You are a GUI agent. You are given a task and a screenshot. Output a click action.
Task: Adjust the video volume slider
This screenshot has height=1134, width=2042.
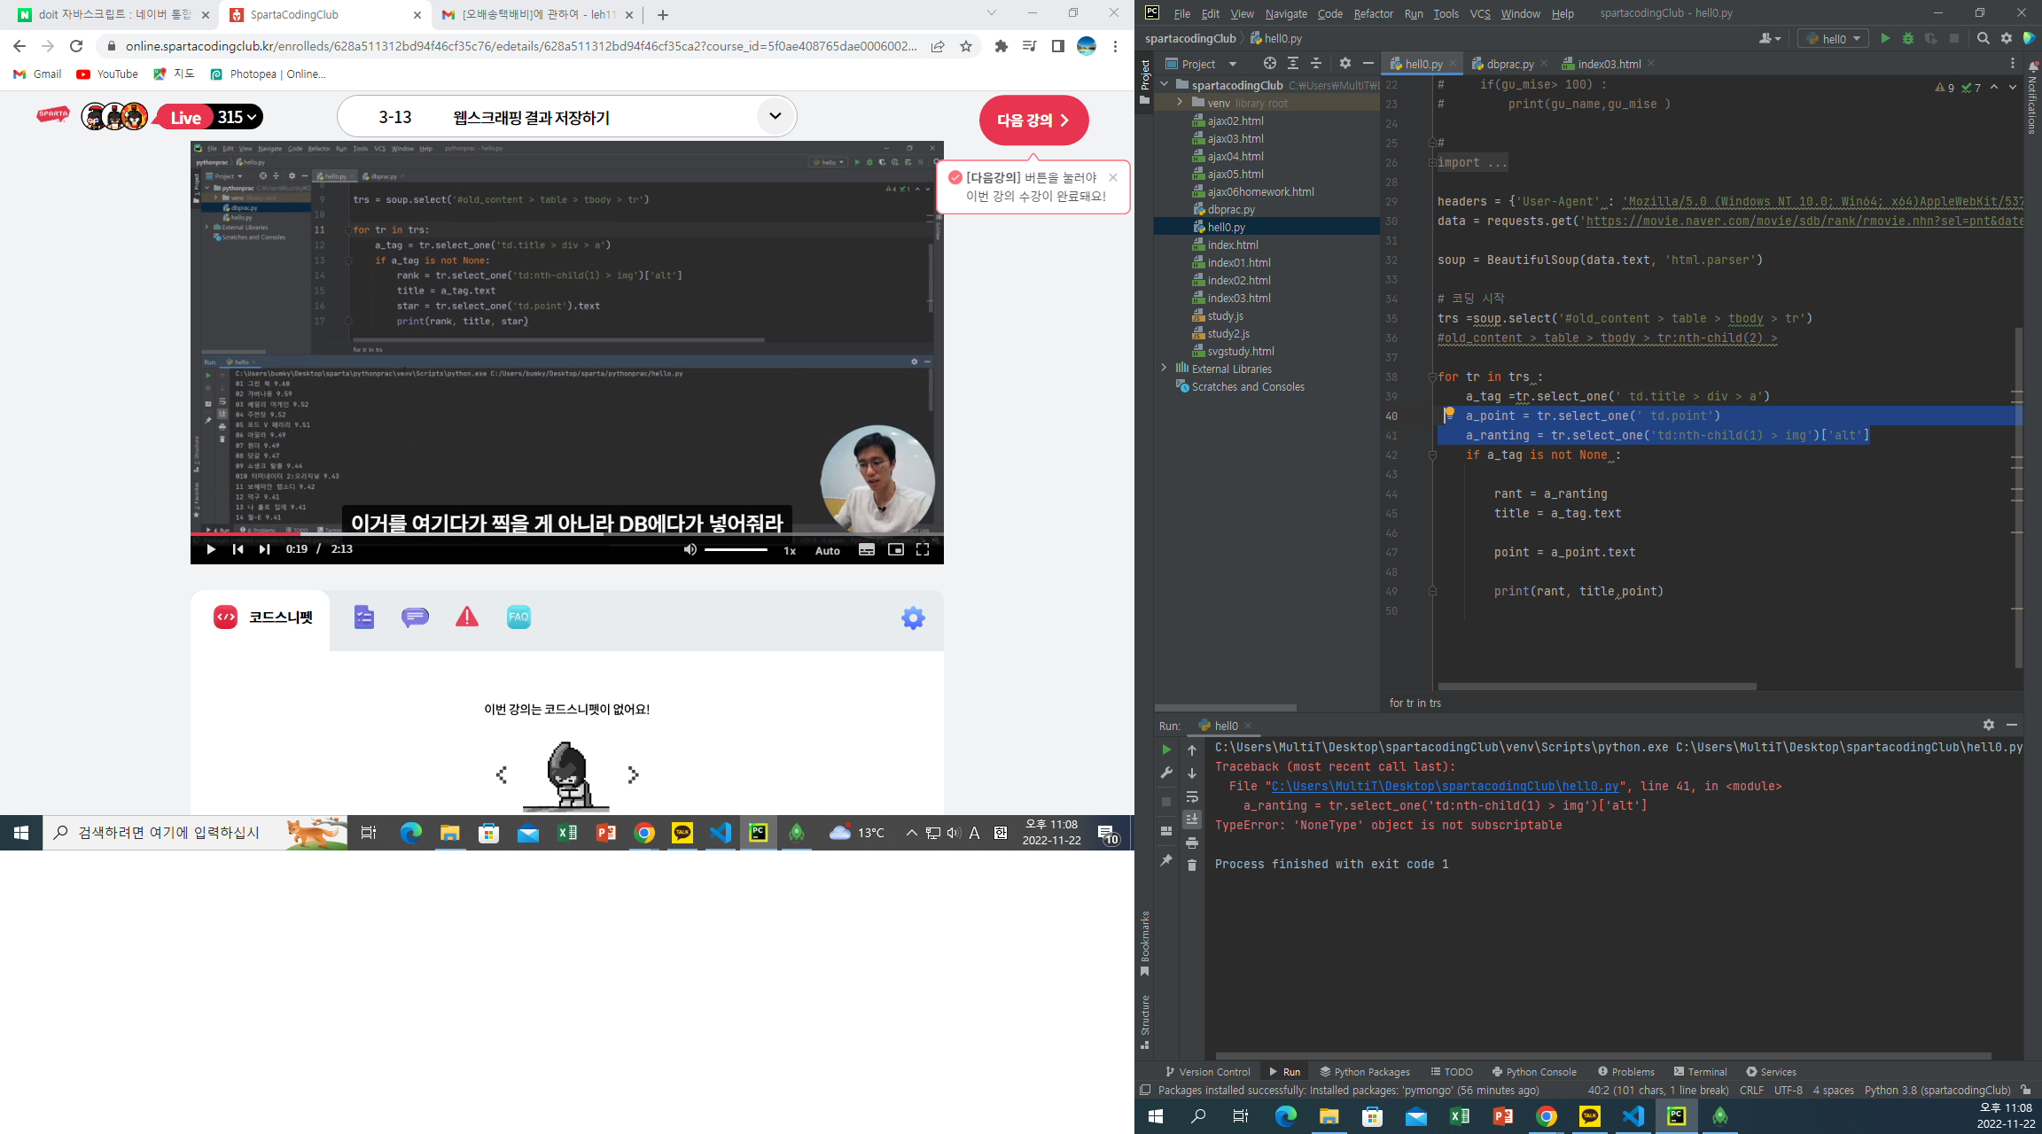pyautogui.click(x=736, y=550)
